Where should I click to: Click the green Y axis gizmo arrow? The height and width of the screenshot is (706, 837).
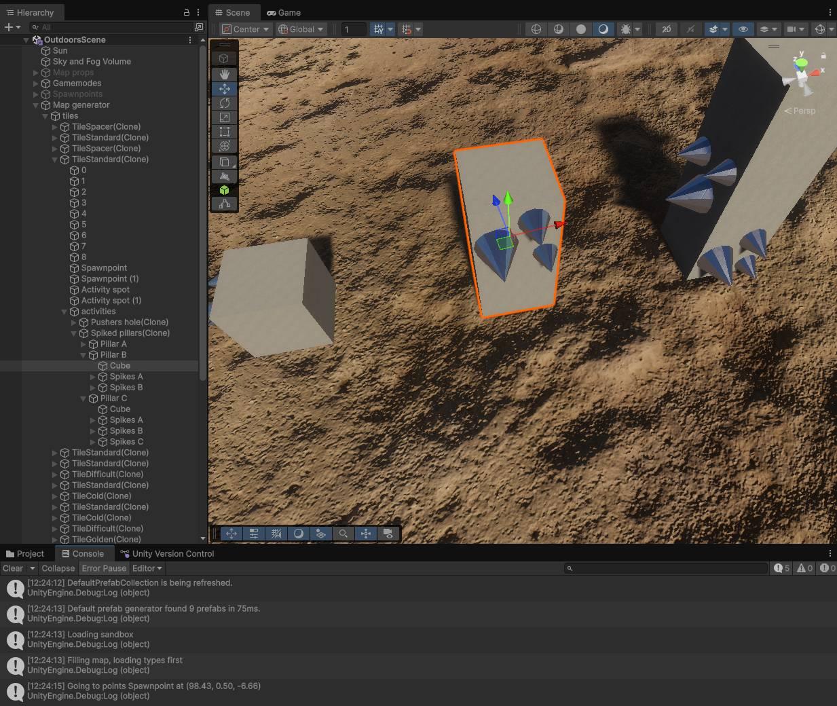508,199
